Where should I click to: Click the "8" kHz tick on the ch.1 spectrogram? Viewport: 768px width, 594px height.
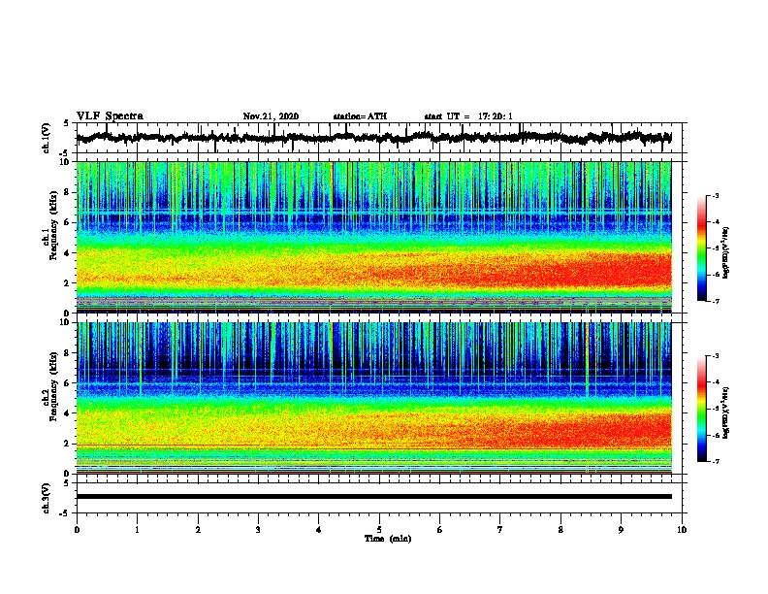click(68, 192)
